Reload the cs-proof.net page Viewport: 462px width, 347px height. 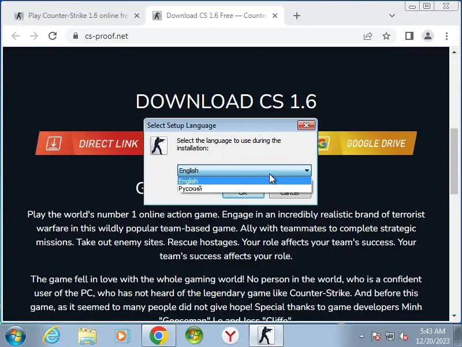click(x=53, y=36)
